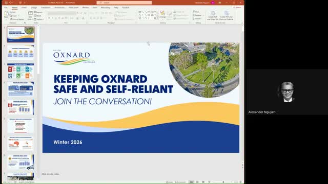Screen dimensions: 328x184
Task: Expand the Layout dropdown
Action: click(38, 12)
